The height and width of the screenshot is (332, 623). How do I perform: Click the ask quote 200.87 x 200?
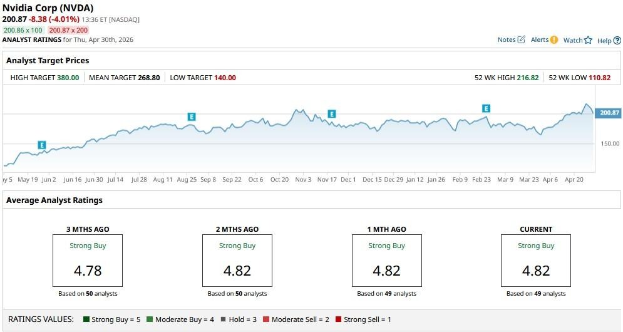pos(68,30)
